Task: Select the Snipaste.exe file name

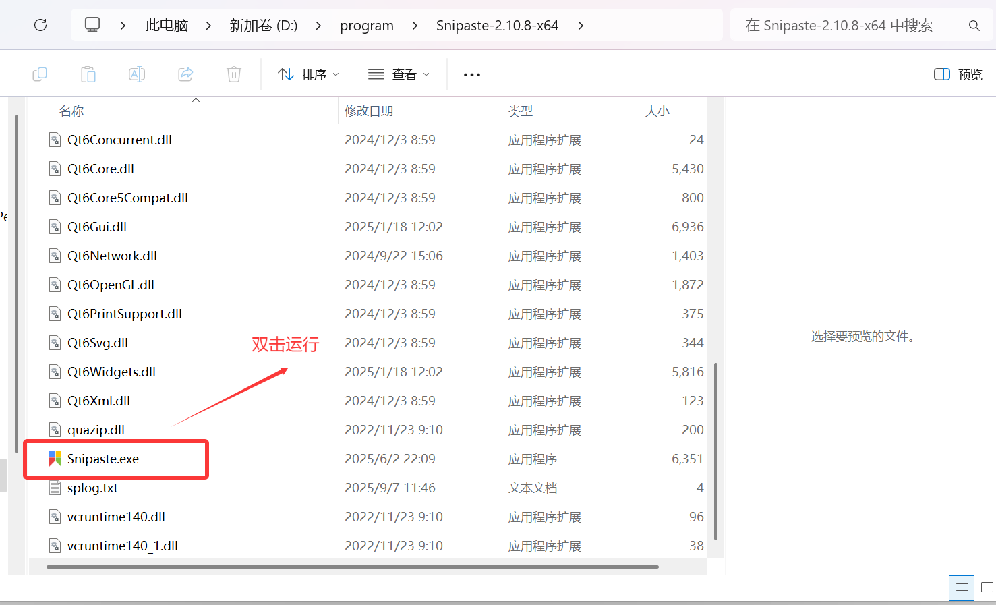Action: point(103,459)
